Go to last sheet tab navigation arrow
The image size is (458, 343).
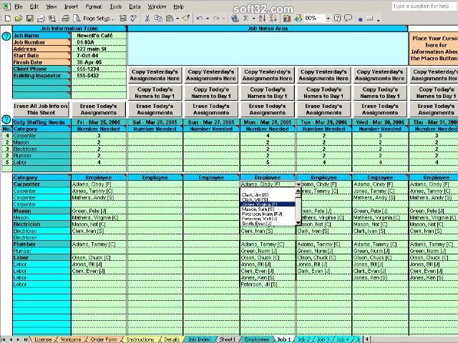[26, 339]
